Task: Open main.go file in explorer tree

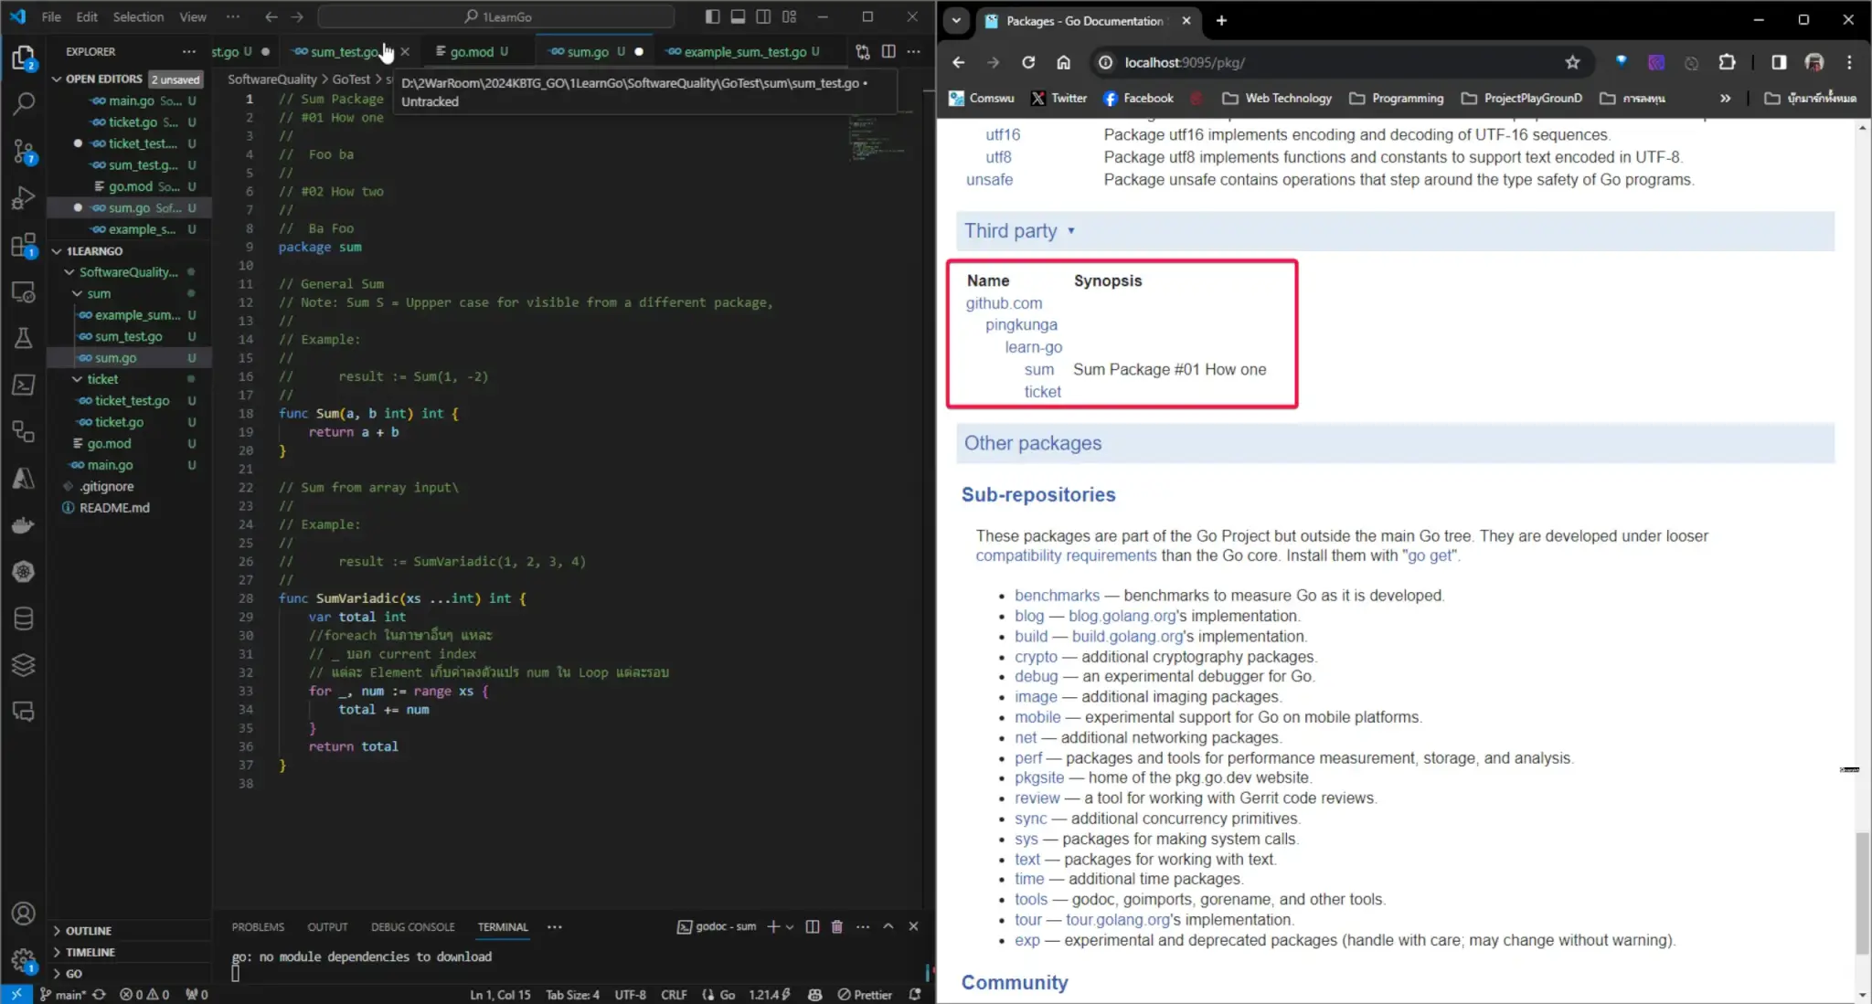Action: click(x=110, y=465)
